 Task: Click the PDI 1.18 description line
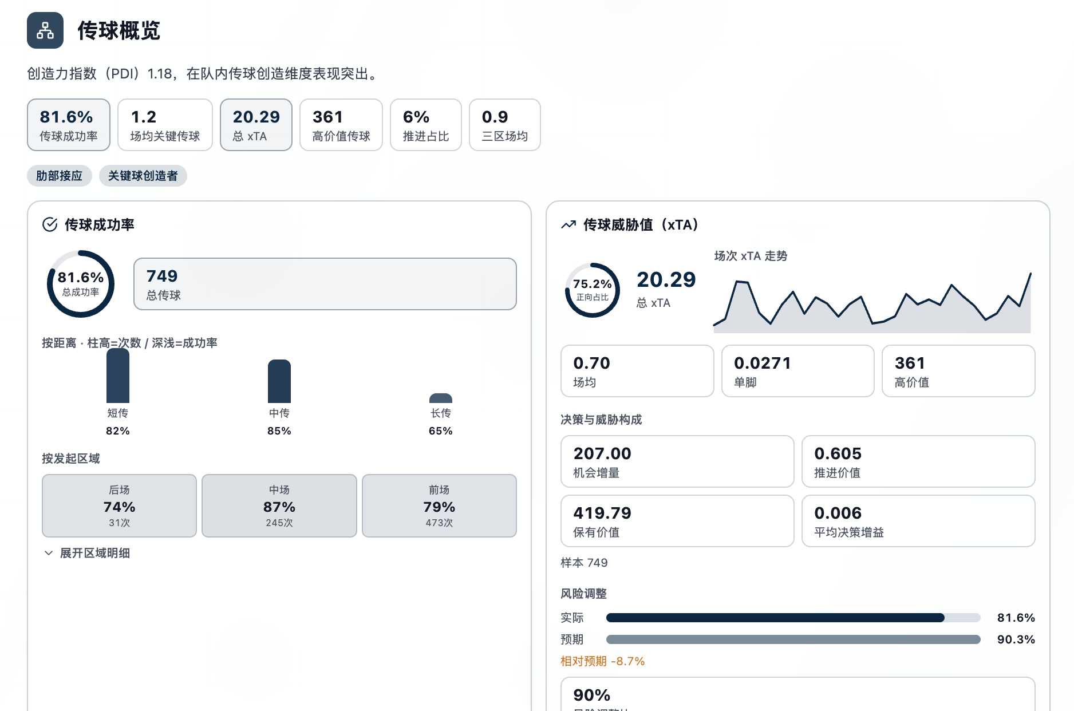(203, 74)
